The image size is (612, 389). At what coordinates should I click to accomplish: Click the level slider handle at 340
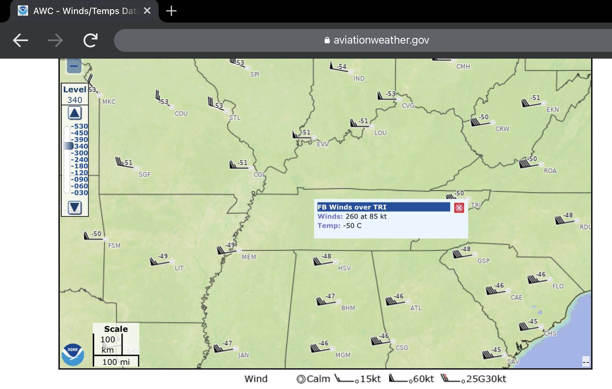(x=68, y=146)
